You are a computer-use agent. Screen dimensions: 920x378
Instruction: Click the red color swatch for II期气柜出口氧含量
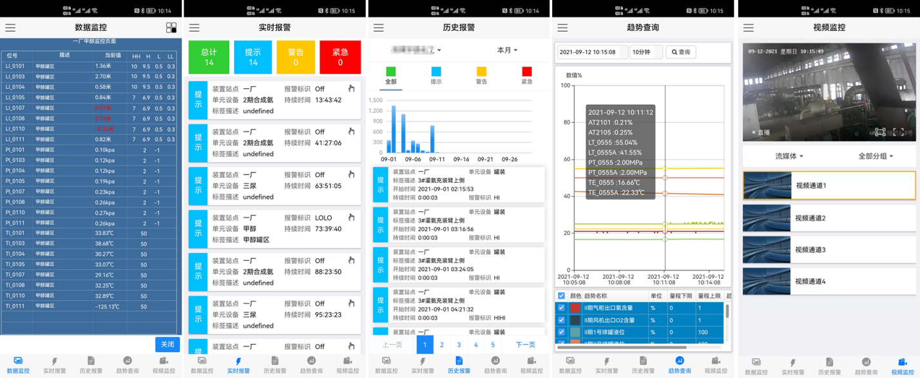[575, 308]
